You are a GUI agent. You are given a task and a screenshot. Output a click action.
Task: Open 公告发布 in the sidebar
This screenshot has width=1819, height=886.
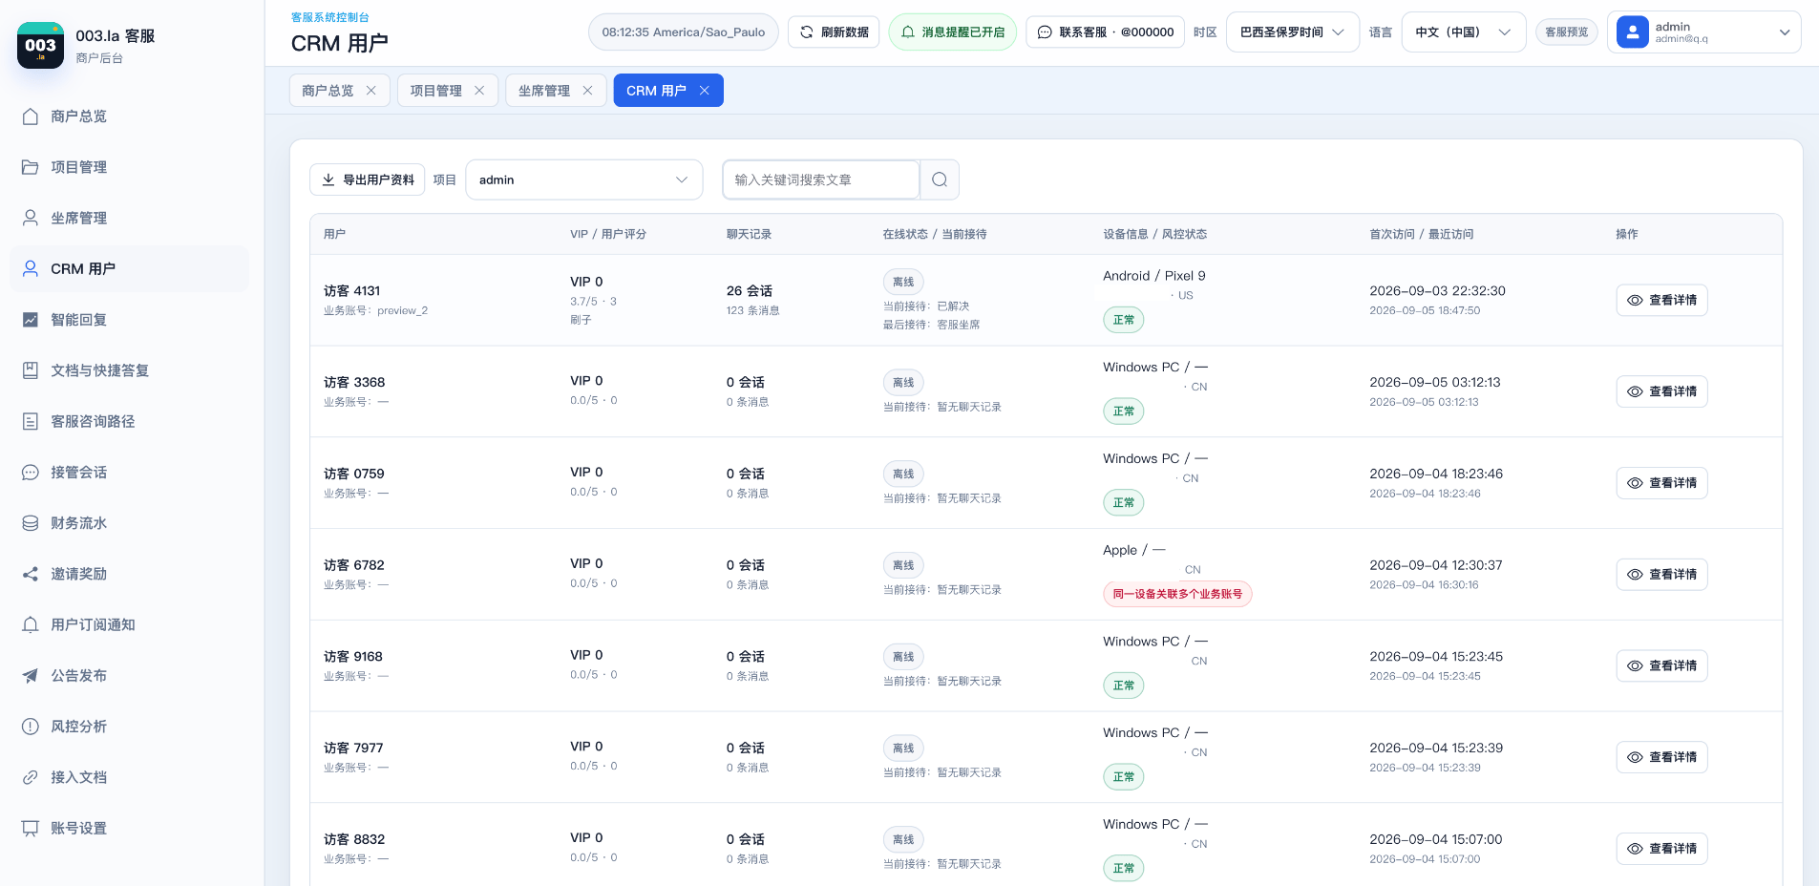[129, 675]
